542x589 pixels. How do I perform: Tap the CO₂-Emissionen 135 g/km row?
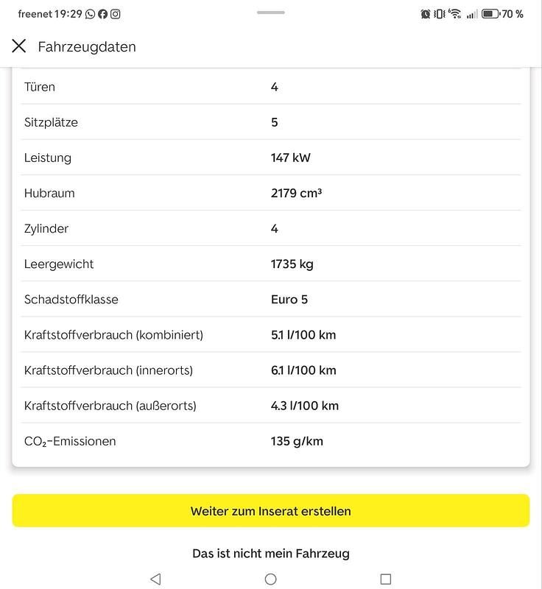271,441
